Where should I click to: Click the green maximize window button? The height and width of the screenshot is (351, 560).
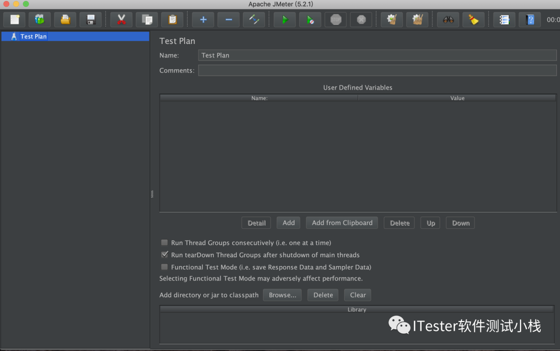26,4
